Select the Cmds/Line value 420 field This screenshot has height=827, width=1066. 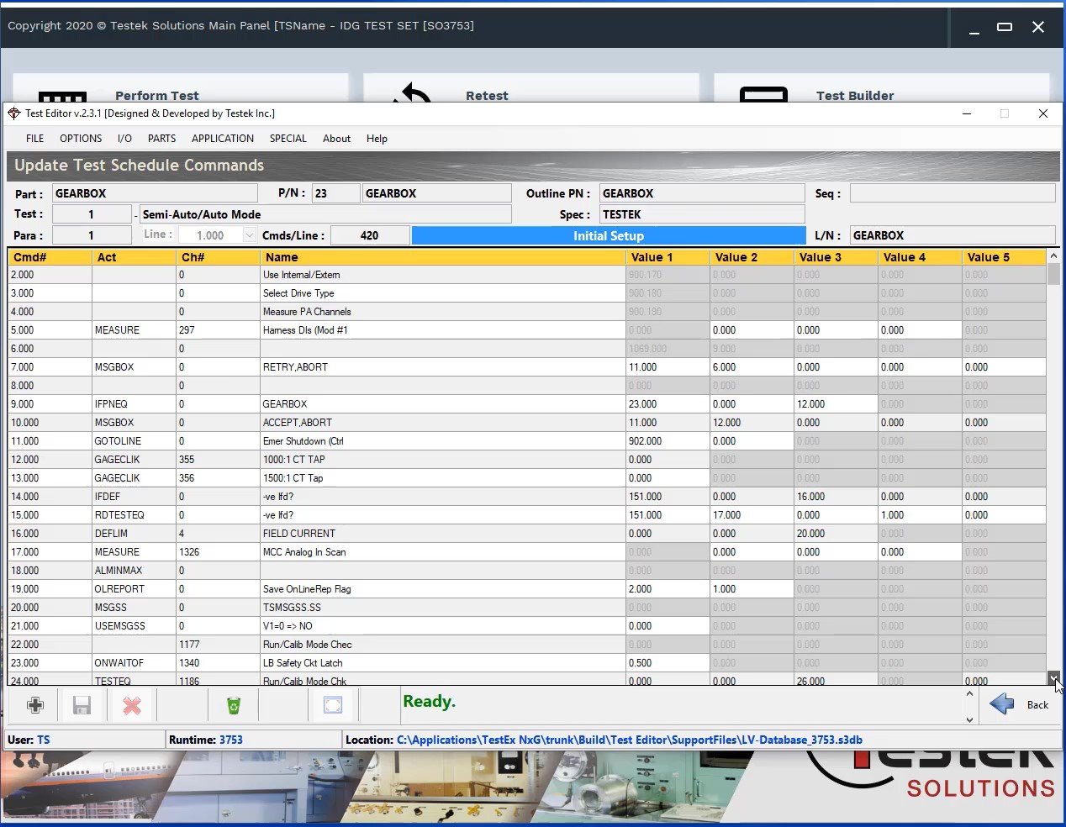(x=370, y=234)
